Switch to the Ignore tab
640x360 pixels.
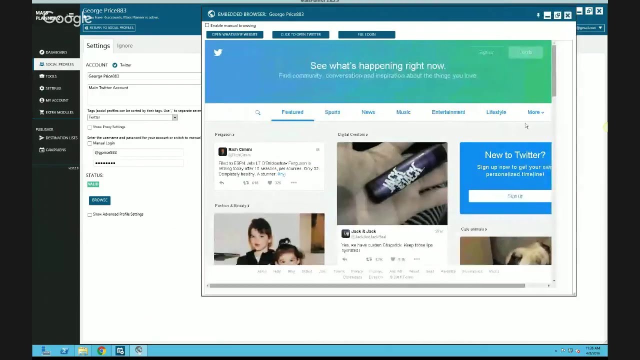pyautogui.click(x=125, y=45)
